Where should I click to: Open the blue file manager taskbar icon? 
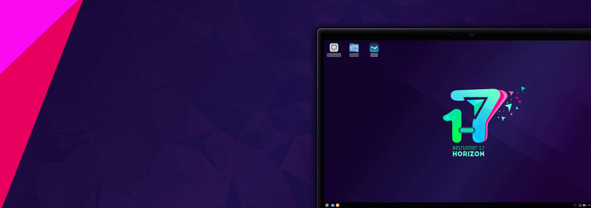pyautogui.click(x=333, y=205)
